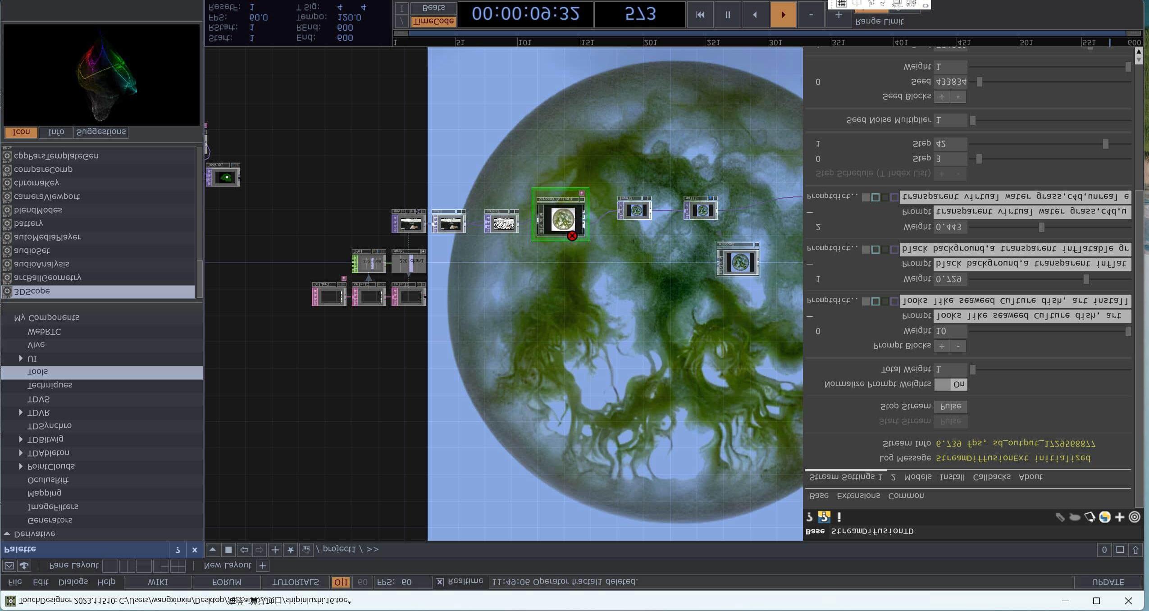
Task: Switch to the Models parameter tab
Action: [x=917, y=477]
